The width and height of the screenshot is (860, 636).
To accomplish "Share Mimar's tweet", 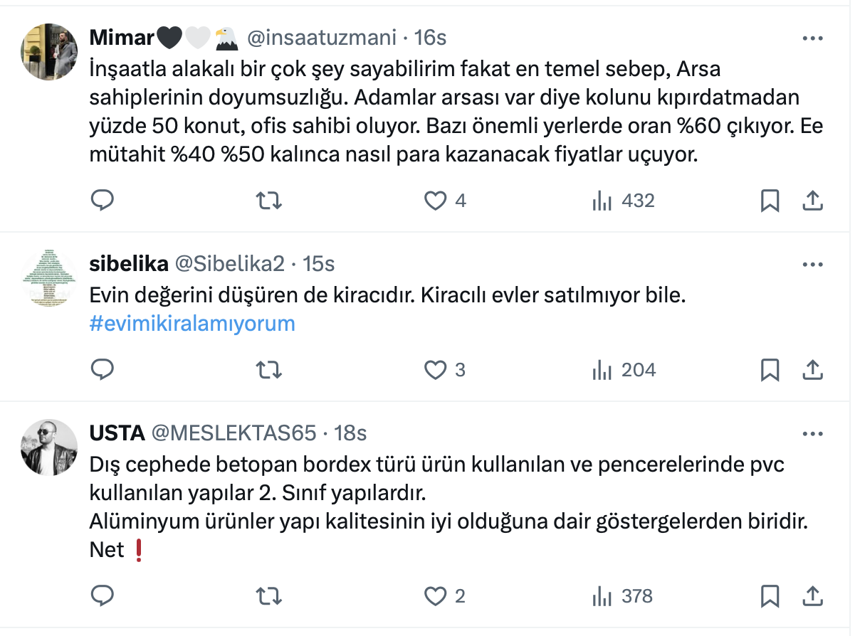I will (x=812, y=201).
